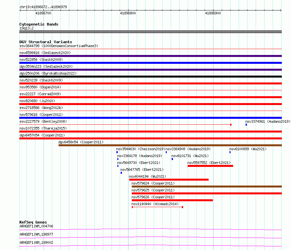Click the brown dgv6458n54 Cooper2011 bar
291x250 pixels.
coord(170,145)
